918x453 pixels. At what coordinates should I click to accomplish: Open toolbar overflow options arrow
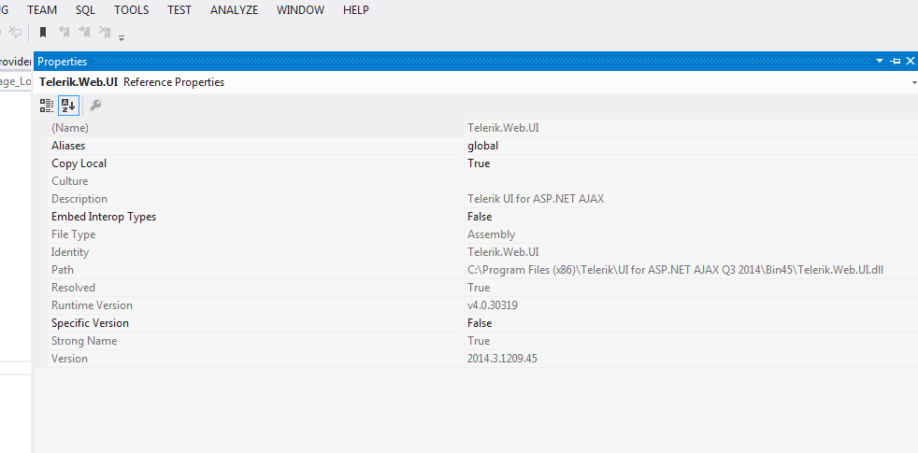tap(122, 37)
